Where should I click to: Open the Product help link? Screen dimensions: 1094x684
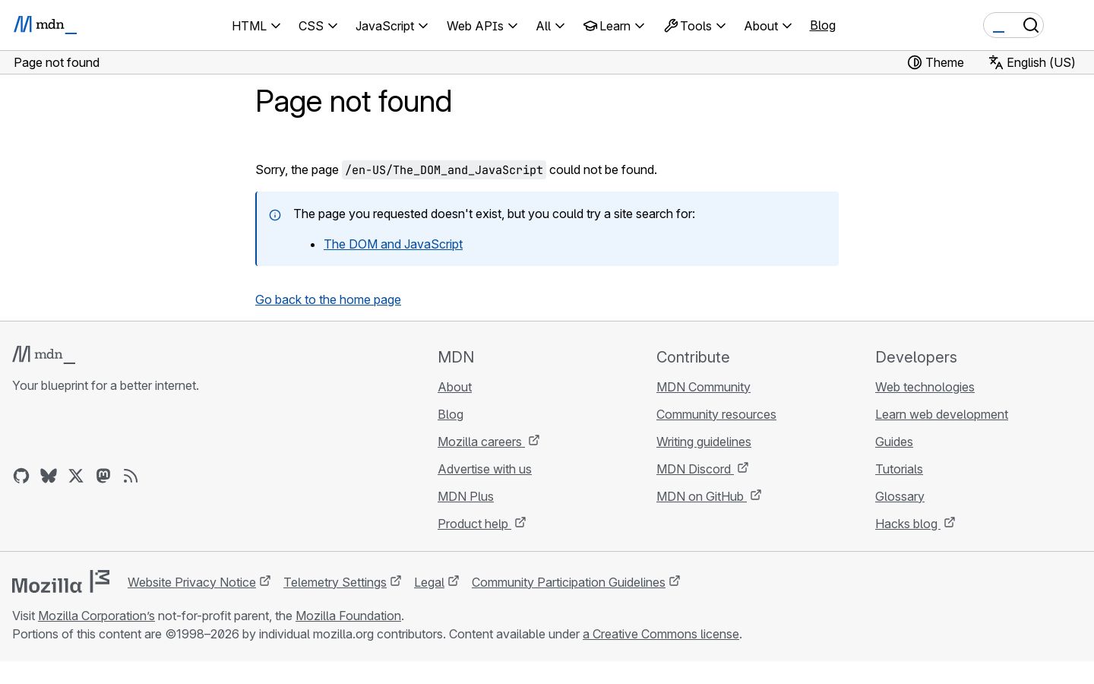point(482,524)
